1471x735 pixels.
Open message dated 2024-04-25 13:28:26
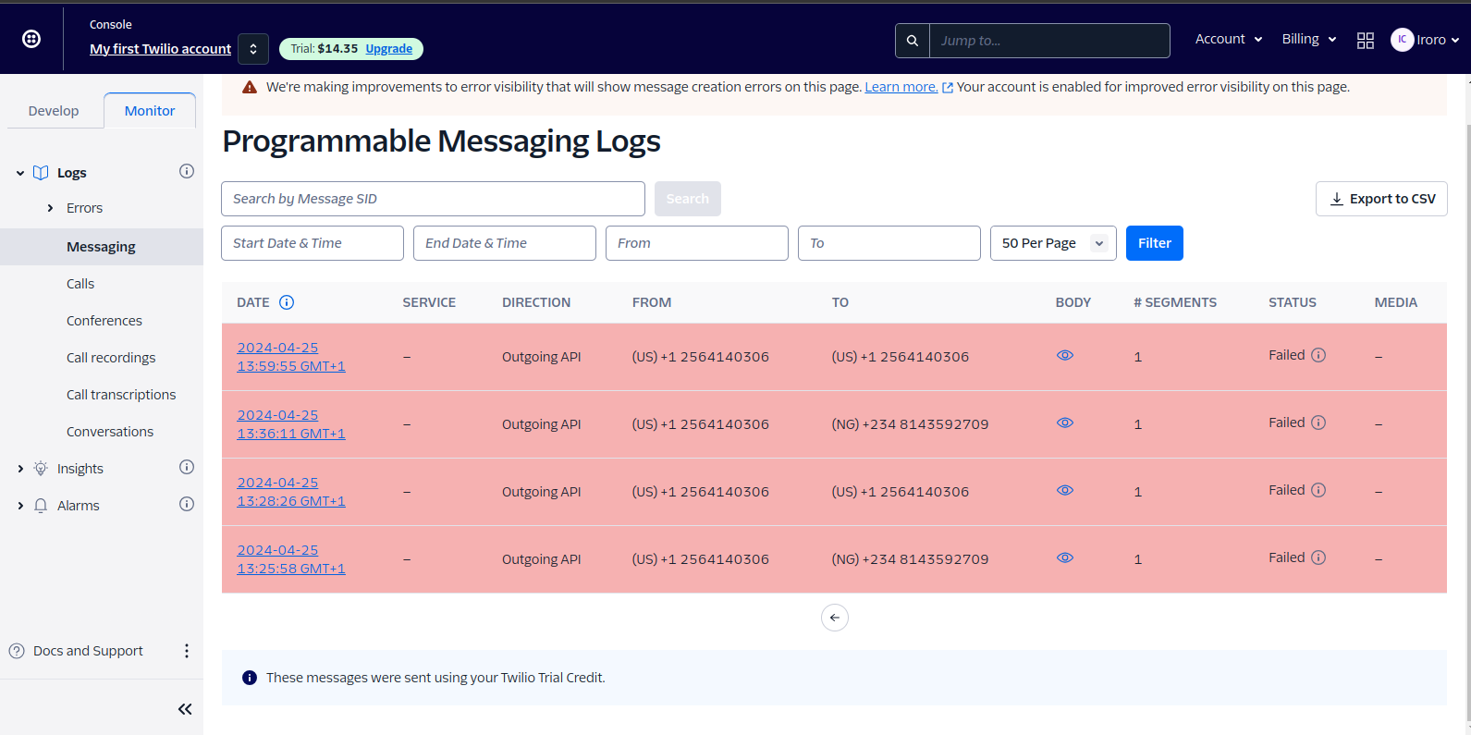291,492
